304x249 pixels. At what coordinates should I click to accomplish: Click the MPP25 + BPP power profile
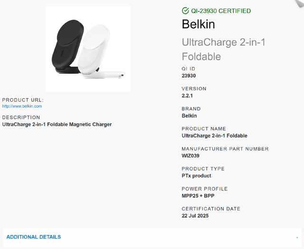(x=198, y=196)
